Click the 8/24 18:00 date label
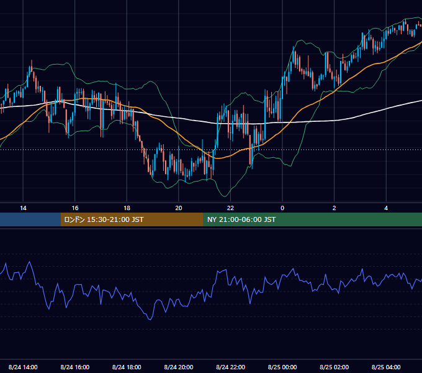Screen dimensions: 422x373 pyautogui.click(x=127, y=367)
